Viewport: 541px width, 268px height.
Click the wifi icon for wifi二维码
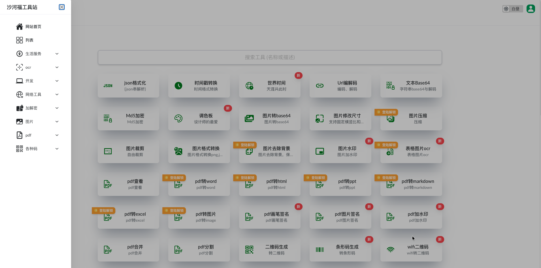click(391, 250)
